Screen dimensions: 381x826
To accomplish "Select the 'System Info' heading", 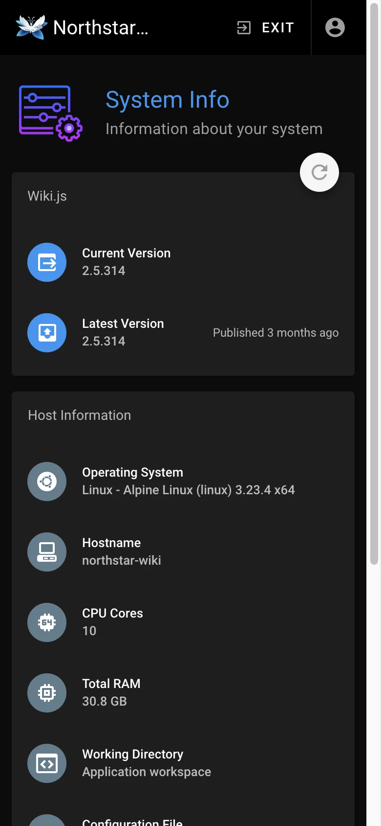I will tap(168, 100).
